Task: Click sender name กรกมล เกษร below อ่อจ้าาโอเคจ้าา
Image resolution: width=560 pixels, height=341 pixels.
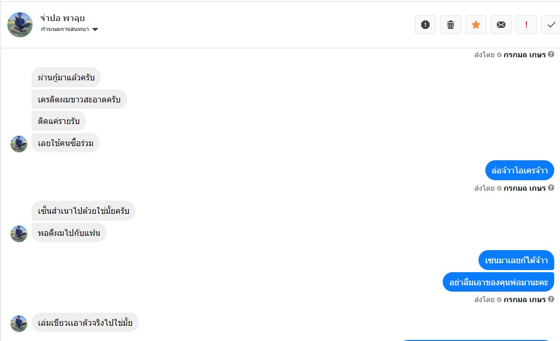Action: 524,188
